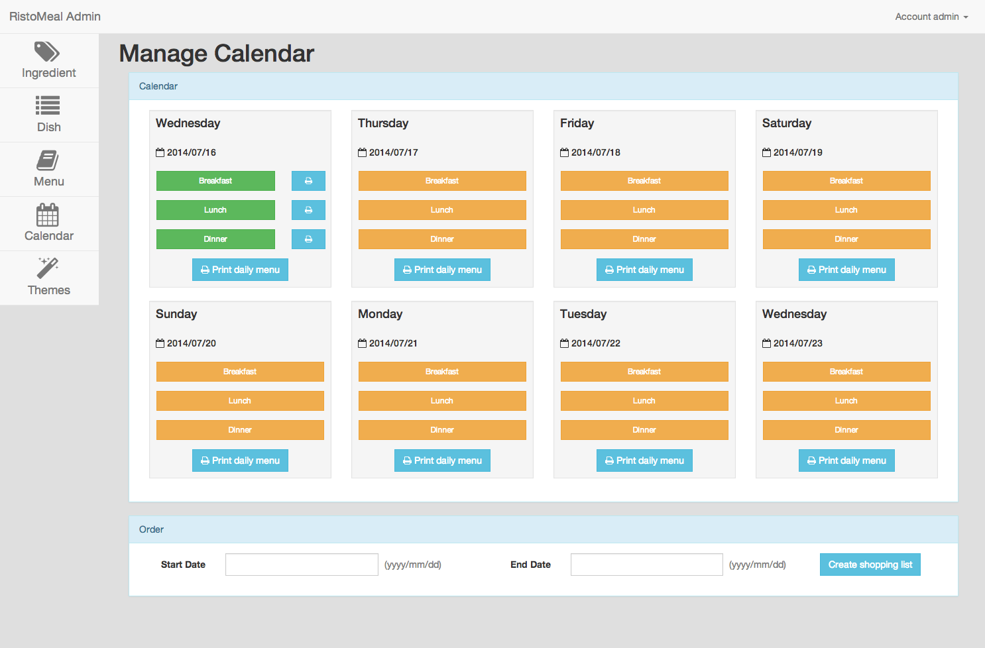
Task: Click the printer icon beside Wednesday's Dinner
Action: (x=308, y=239)
